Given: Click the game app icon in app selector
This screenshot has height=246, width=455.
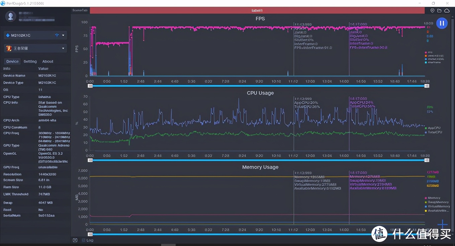Looking at the screenshot, I should coord(9,48).
